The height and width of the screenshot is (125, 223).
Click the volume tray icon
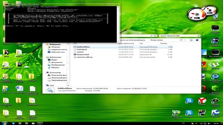point(209,124)
